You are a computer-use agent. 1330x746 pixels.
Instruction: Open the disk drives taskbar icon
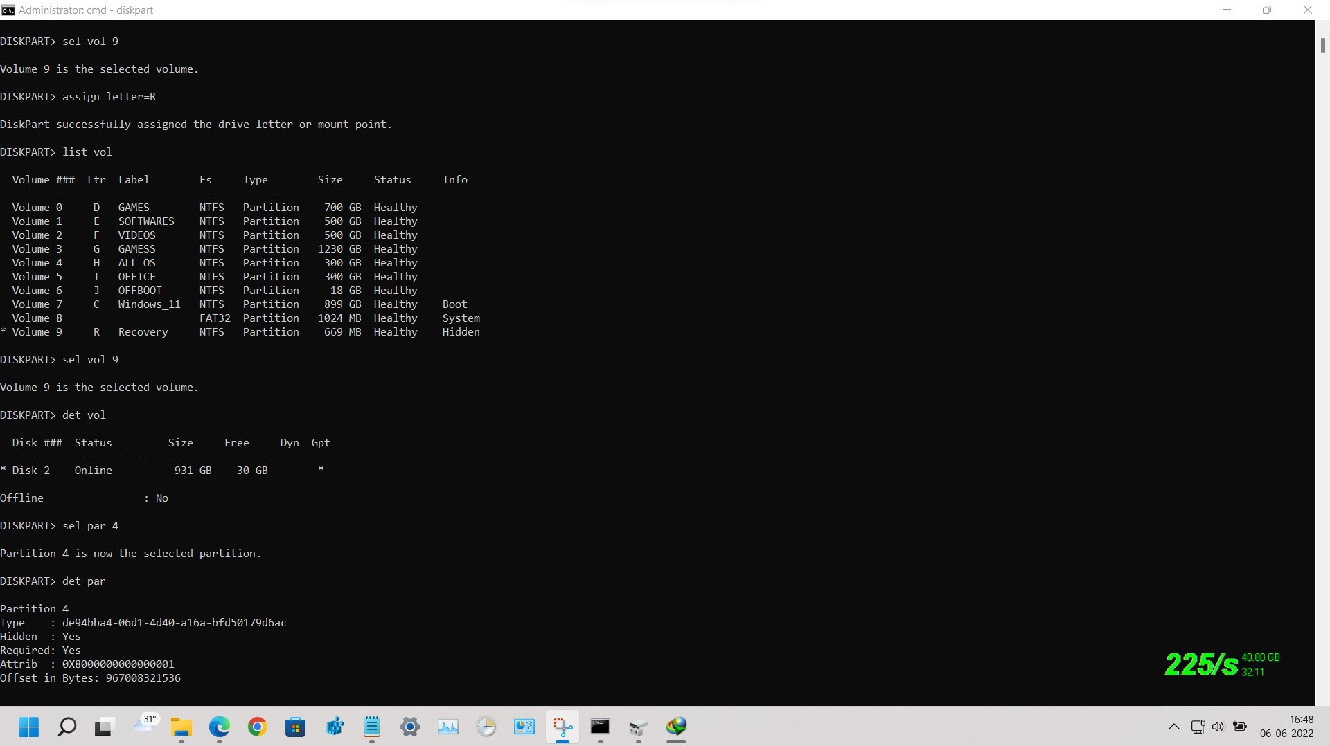tap(638, 727)
